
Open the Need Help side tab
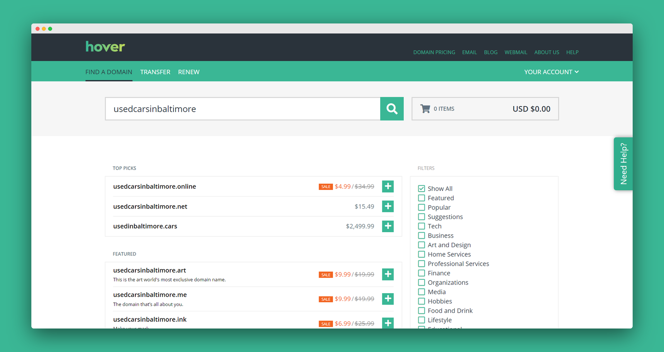[623, 164]
